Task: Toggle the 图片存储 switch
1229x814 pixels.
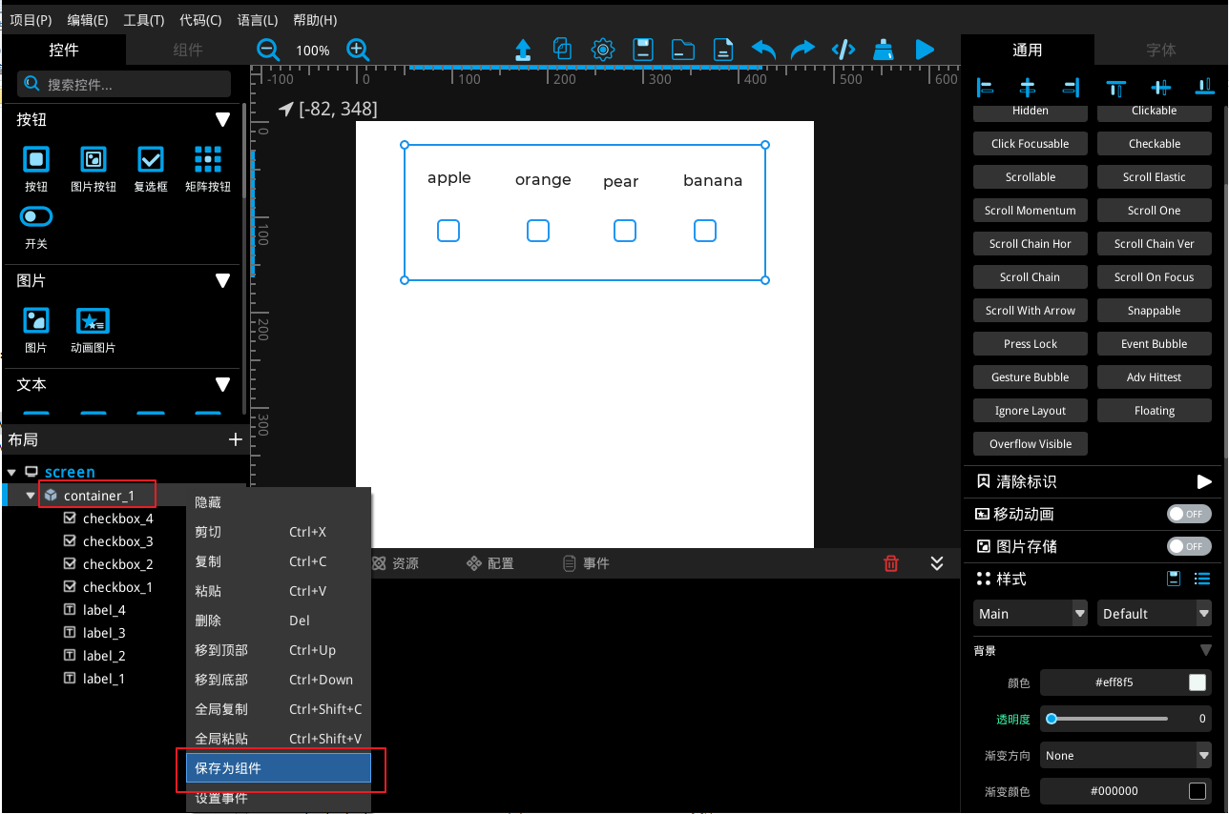Action: [1189, 546]
